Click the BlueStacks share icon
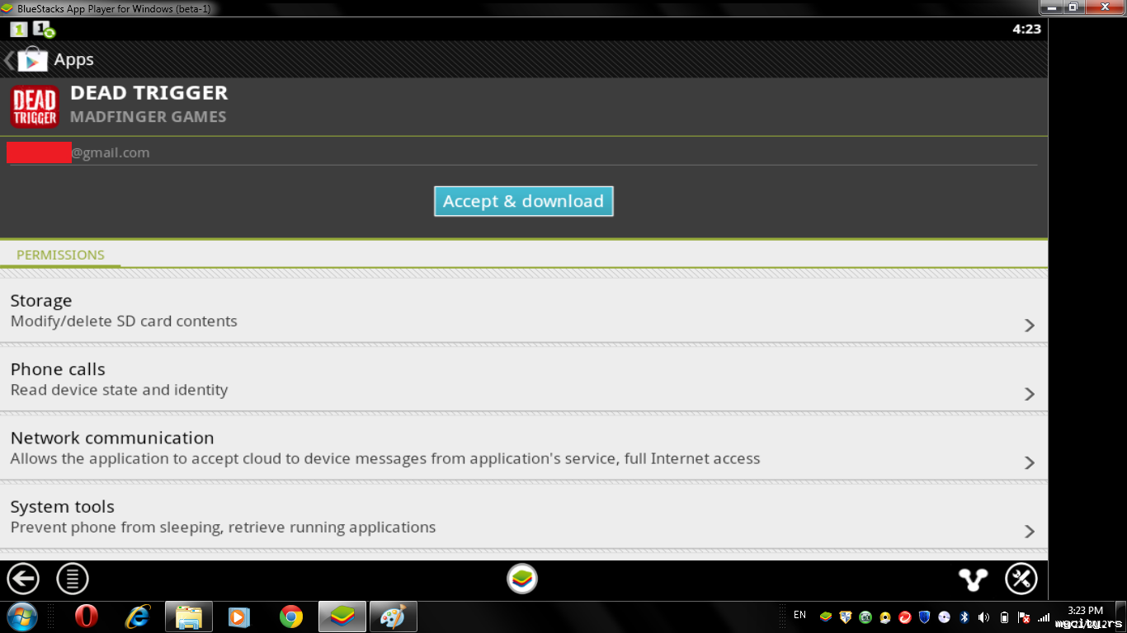 (x=974, y=579)
